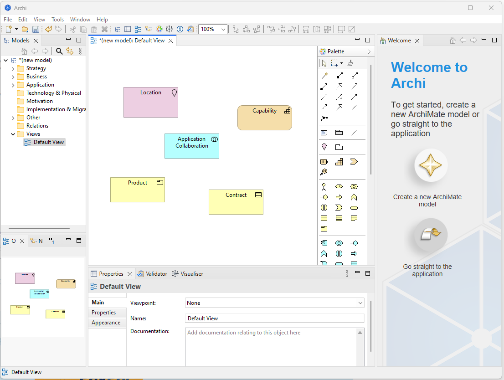Click the Models panel horizontal scrollbar
Viewport: 504px width, 380px height.
(x=39, y=229)
